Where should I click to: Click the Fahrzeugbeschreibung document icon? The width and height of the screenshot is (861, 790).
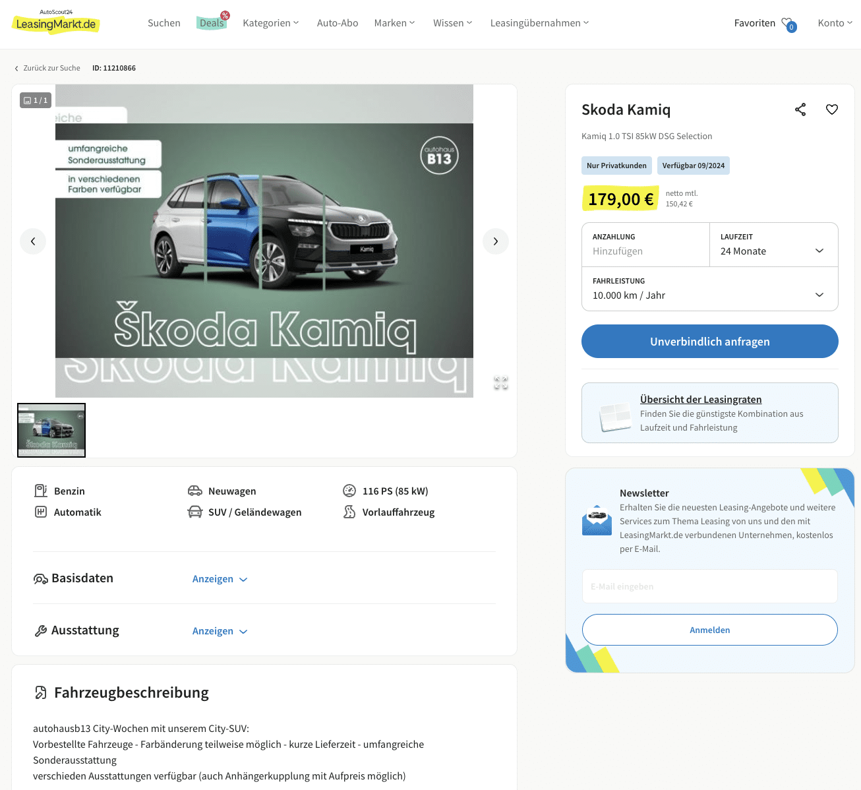pos(41,692)
